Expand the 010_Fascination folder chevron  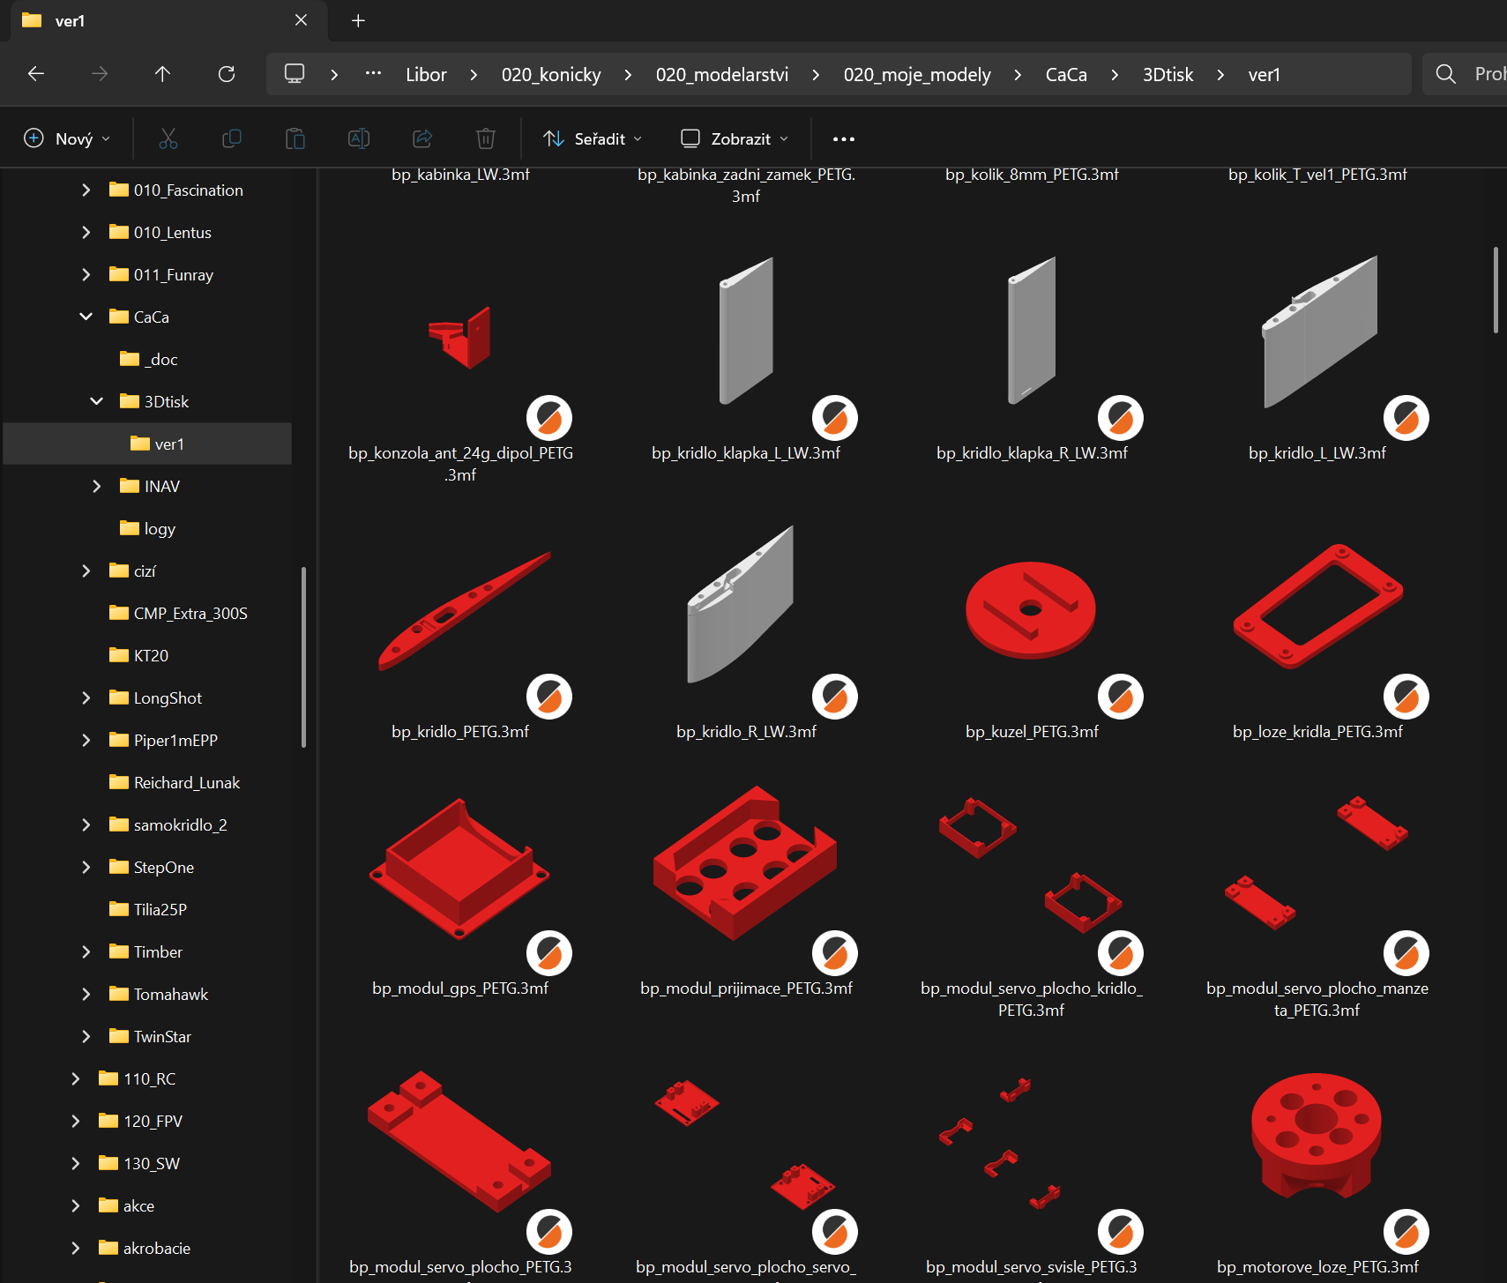pos(86,190)
